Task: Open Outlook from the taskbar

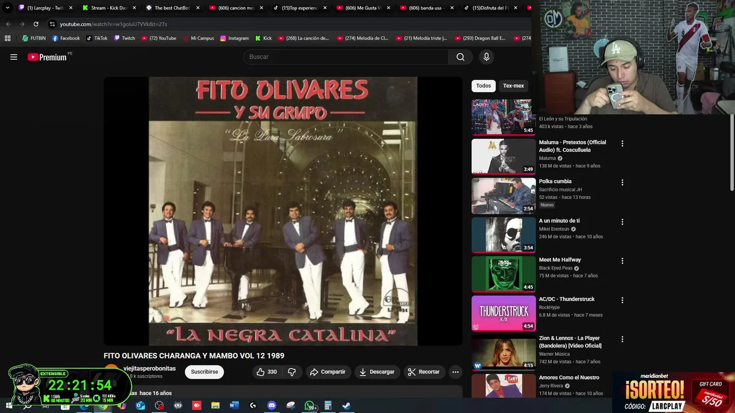Action: pos(141,406)
